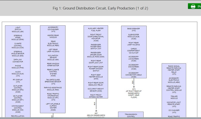Viewport: 201px width, 119px height.
Task: Select the 'Heated Rear Window' entry
Action: click(53, 36)
